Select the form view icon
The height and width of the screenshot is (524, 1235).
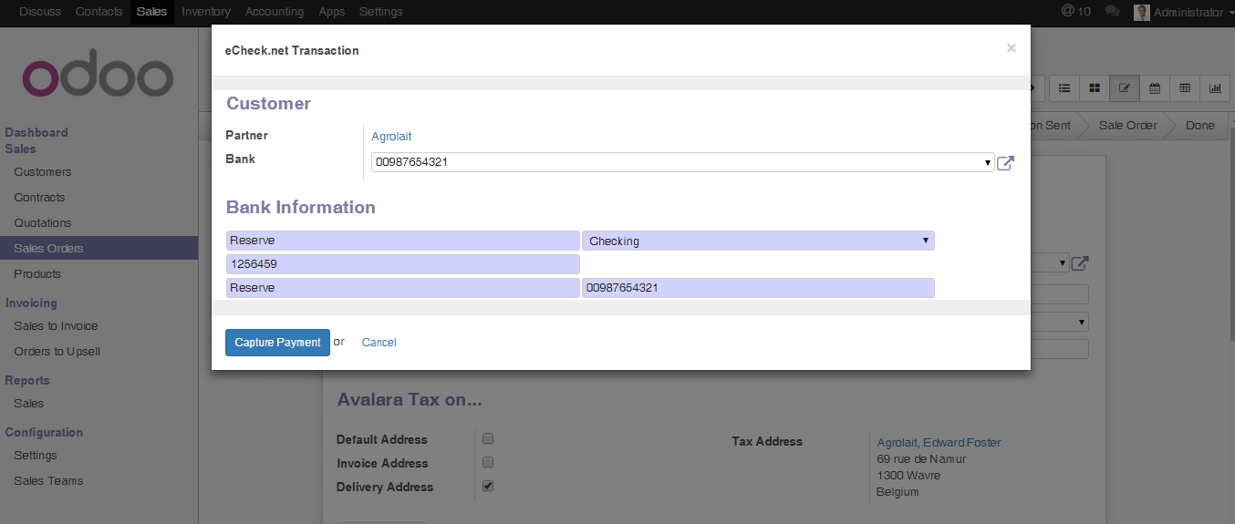pos(1125,88)
